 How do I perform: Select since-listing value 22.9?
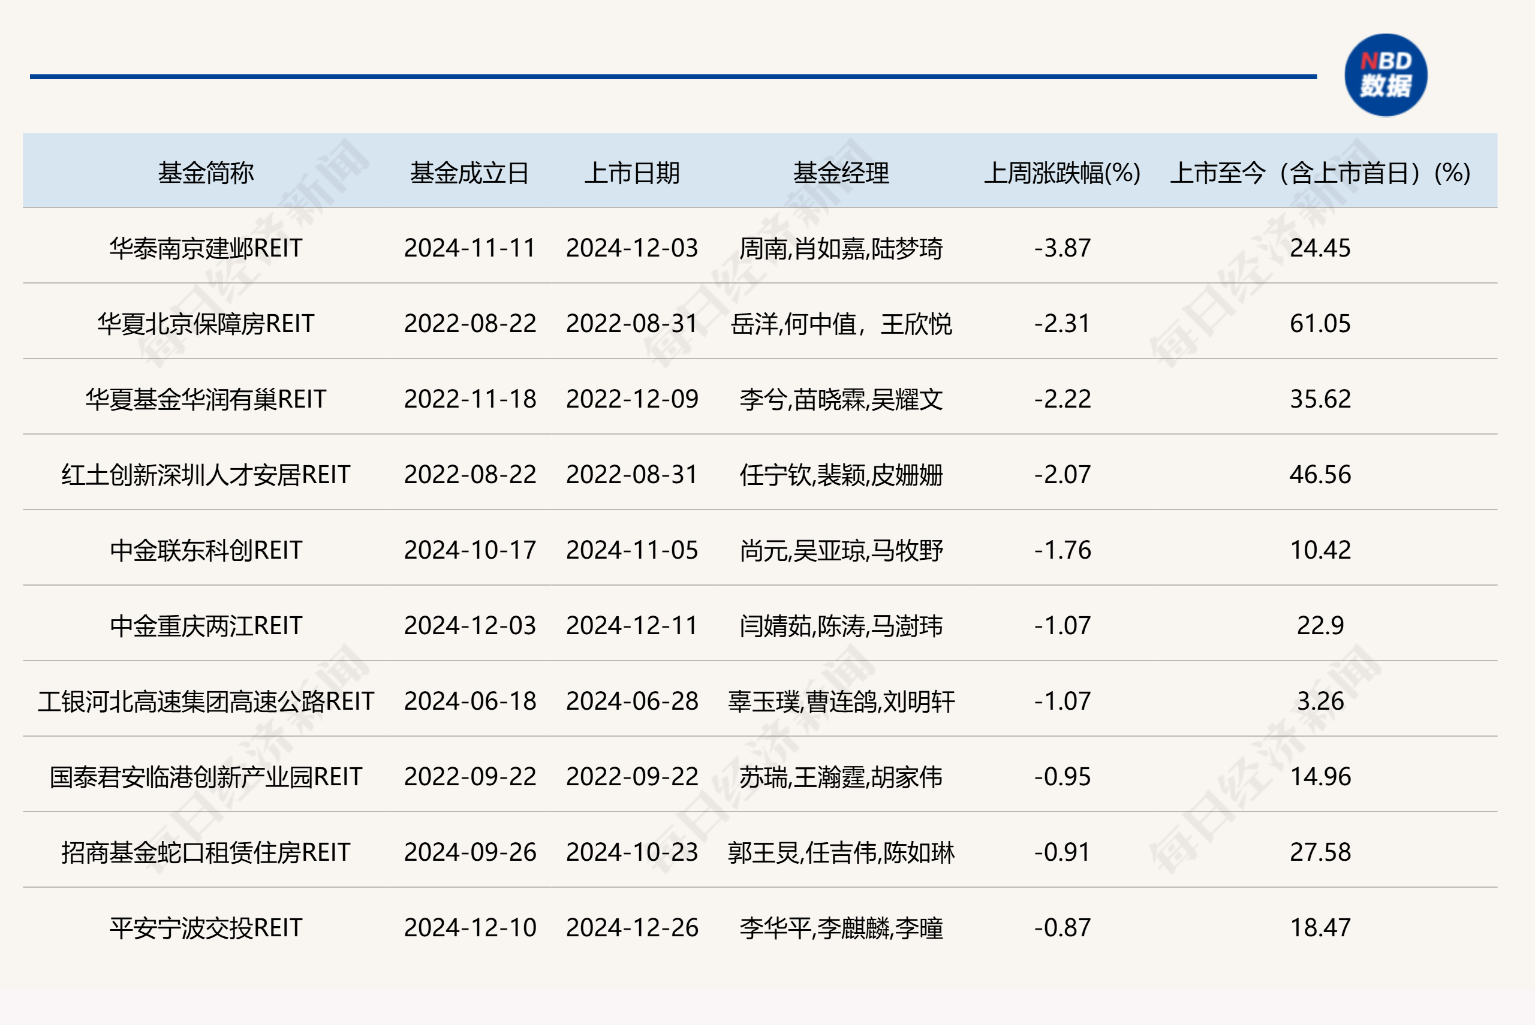[1320, 626]
